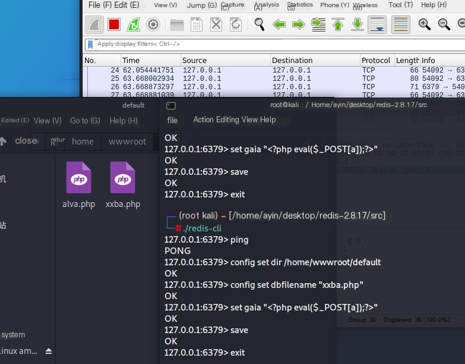The image size is (465, 364).
Task: Sort packets by Source column
Action: tap(226, 60)
